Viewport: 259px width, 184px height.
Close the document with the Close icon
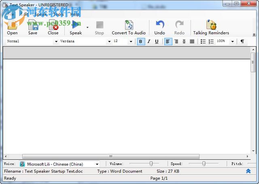click(x=53, y=27)
